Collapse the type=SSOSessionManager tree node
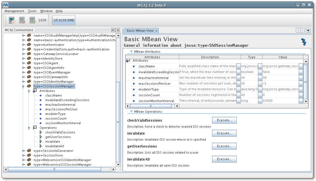This screenshot has height=181, width=316. click(x=24, y=86)
